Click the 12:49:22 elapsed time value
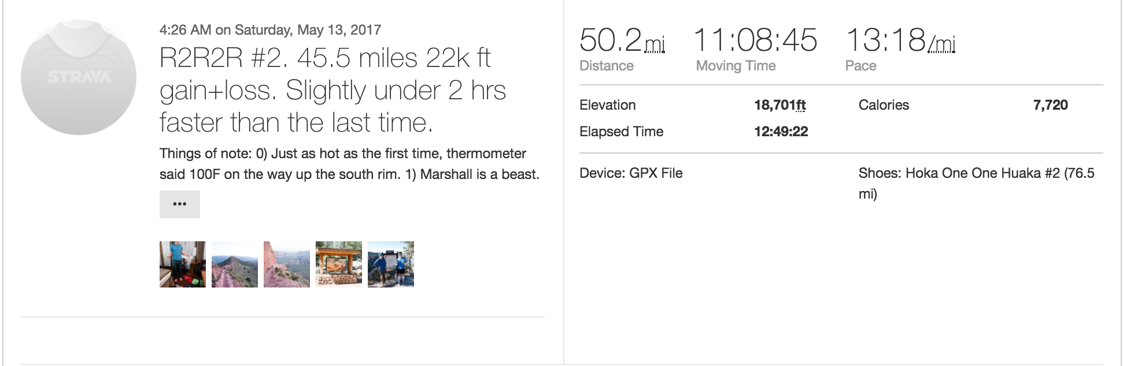Viewport: 1123px width, 366px height. point(781,132)
